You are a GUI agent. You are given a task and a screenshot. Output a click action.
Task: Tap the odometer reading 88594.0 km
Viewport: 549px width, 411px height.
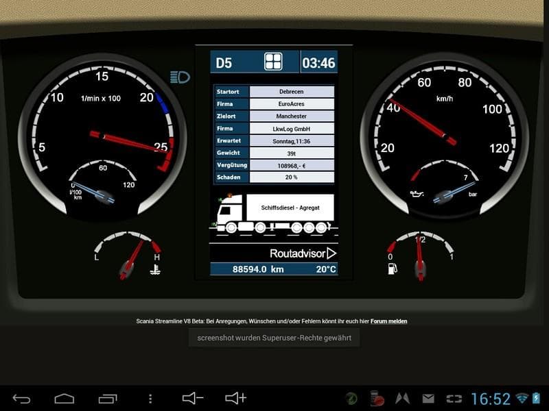[x=258, y=269]
